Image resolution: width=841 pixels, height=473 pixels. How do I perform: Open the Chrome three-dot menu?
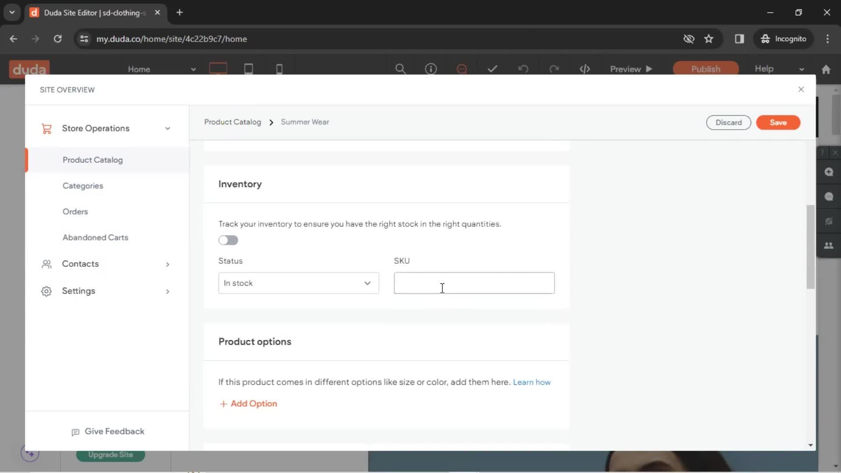pos(827,39)
